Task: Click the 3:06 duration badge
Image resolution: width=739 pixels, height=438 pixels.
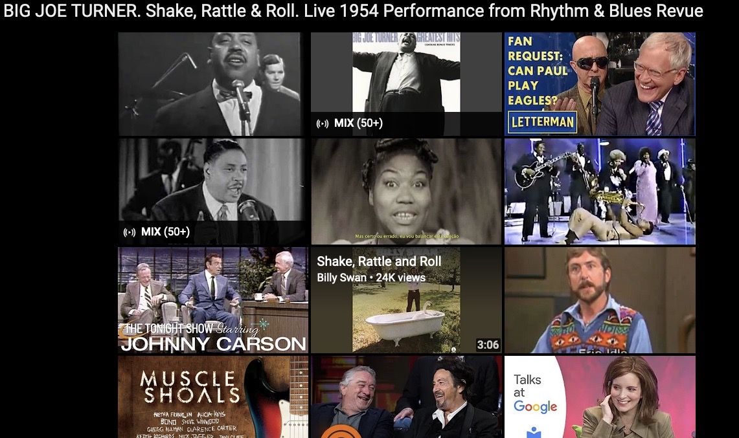Action: click(488, 345)
